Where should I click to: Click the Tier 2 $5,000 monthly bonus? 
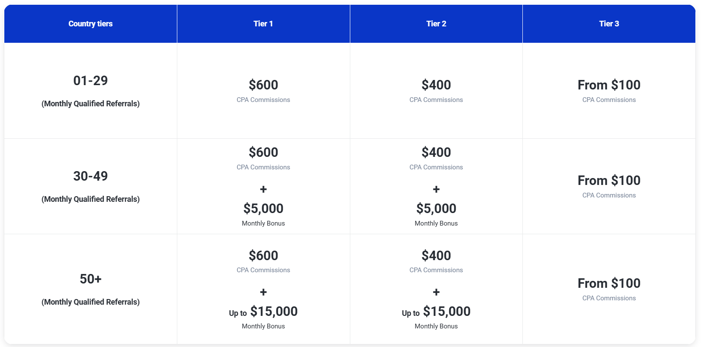click(436, 209)
